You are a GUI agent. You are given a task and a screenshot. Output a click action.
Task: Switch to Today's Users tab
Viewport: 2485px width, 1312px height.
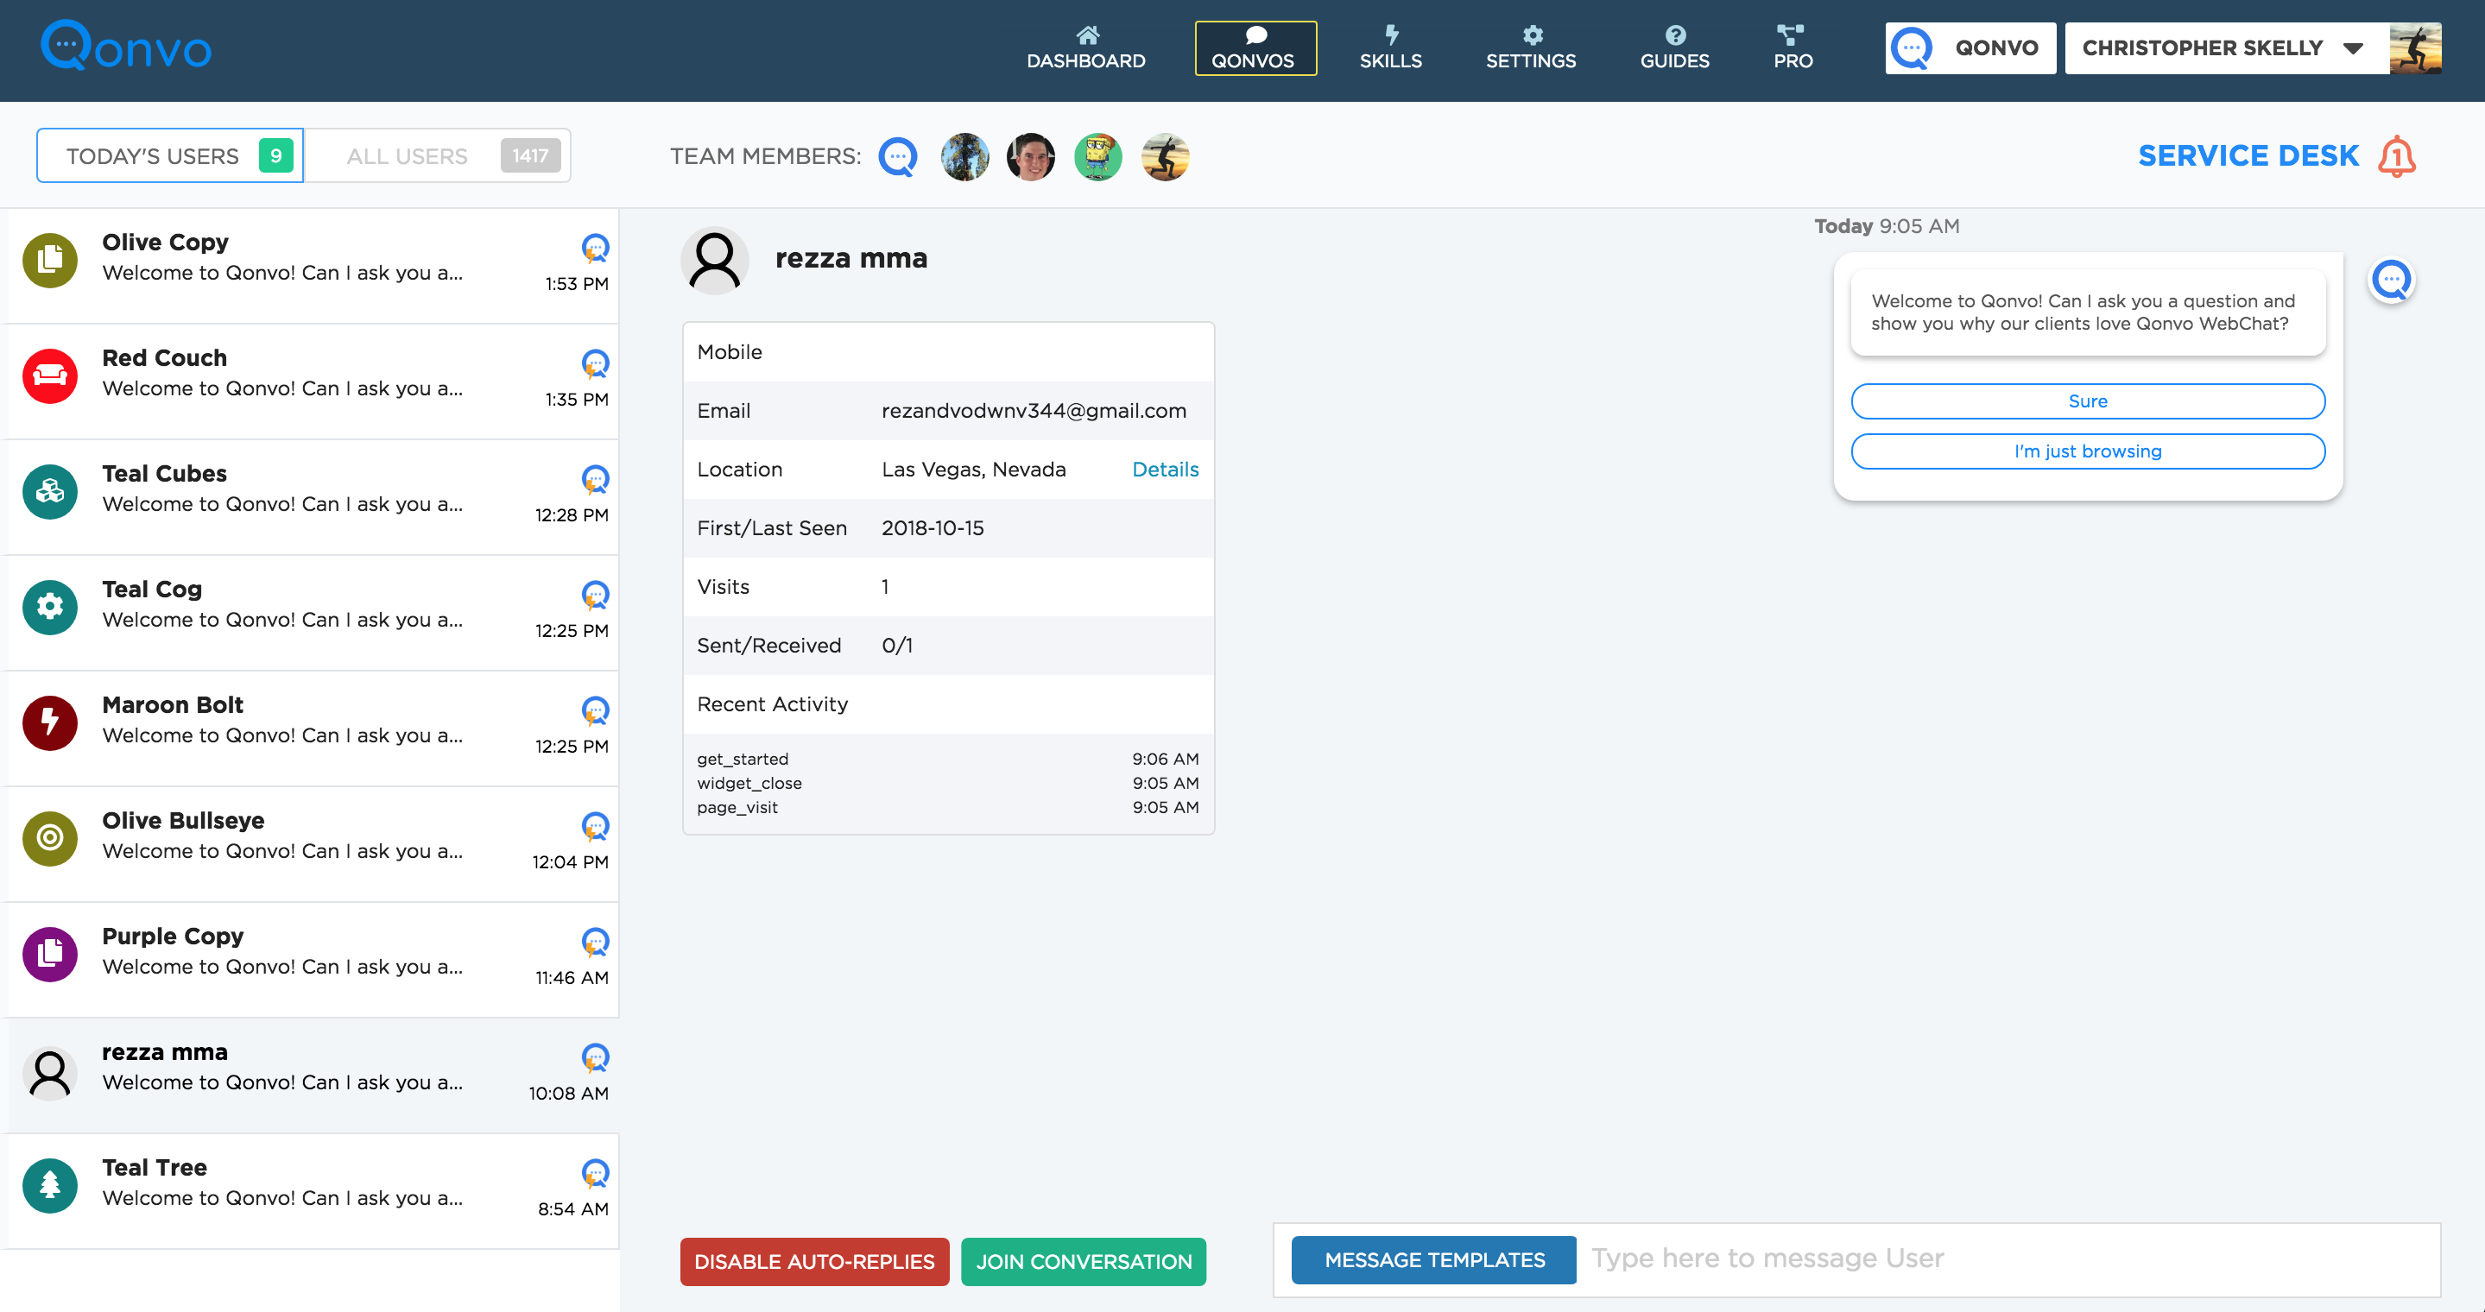coord(170,155)
